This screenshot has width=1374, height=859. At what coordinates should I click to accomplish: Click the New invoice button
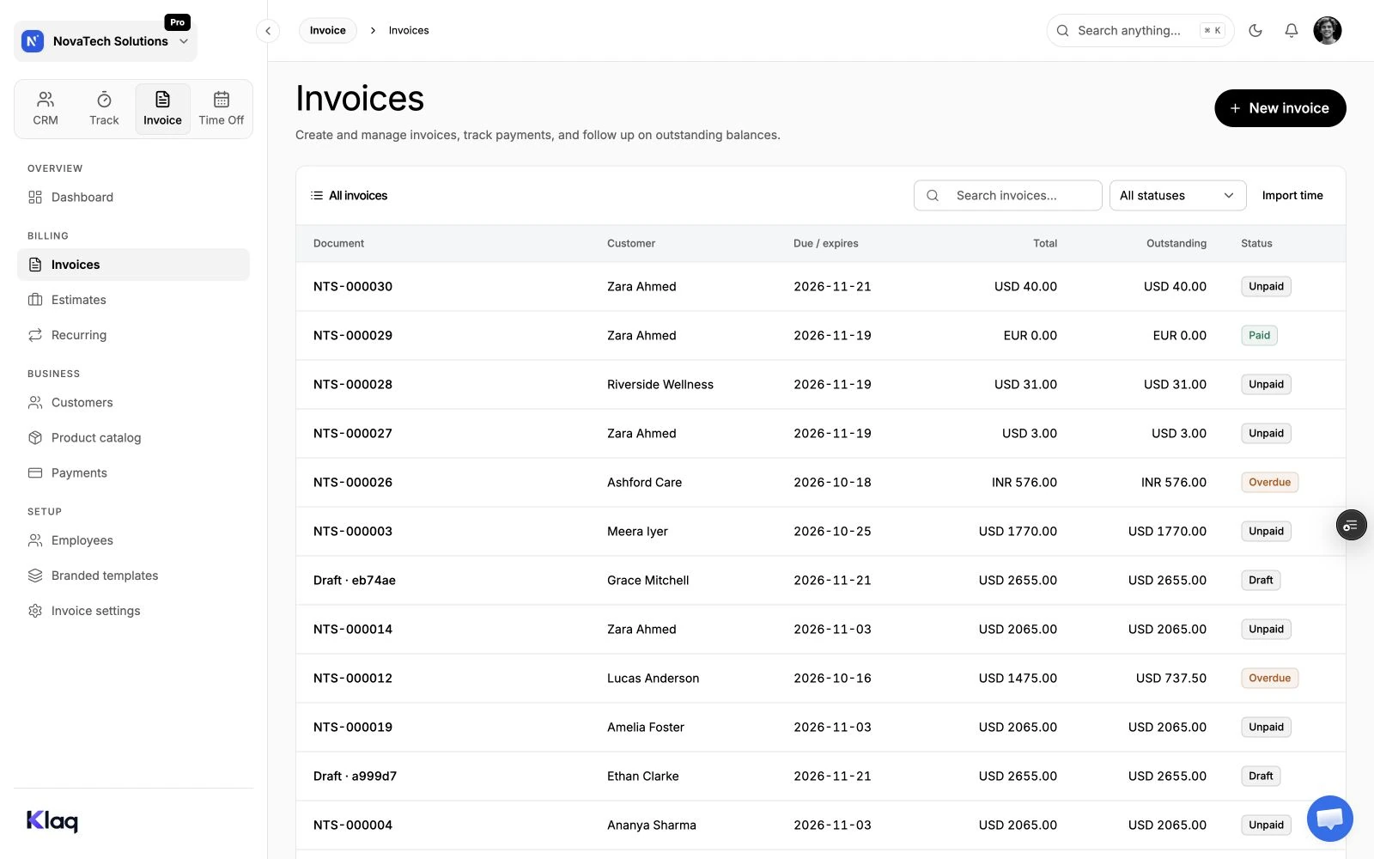pos(1280,108)
